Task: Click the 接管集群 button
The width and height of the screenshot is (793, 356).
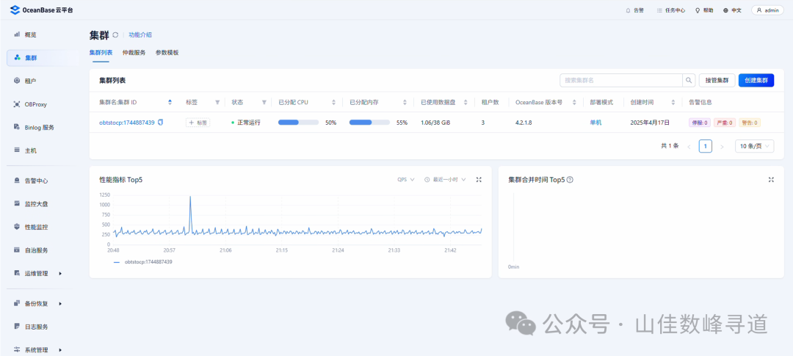Action: [x=717, y=80]
